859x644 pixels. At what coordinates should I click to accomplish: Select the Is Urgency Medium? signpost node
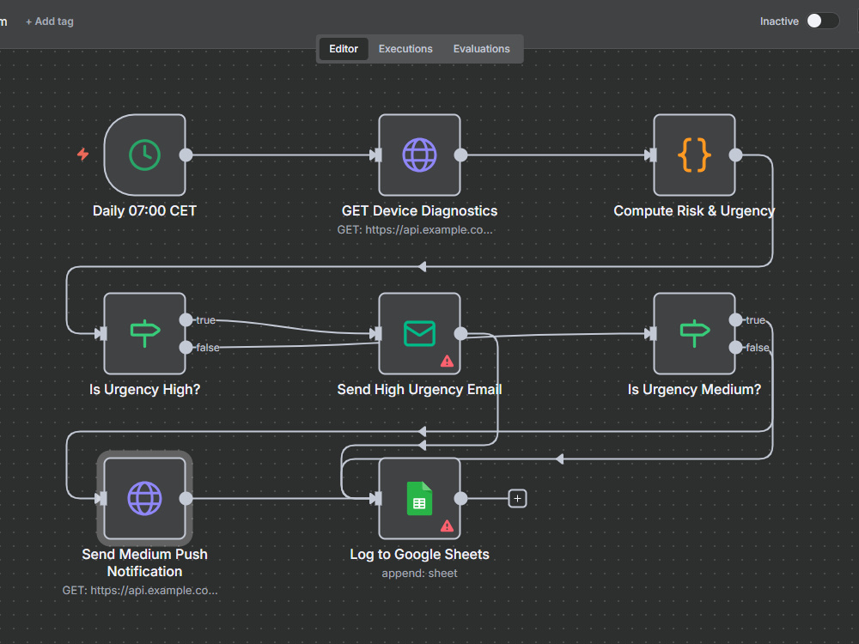(x=694, y=333)
